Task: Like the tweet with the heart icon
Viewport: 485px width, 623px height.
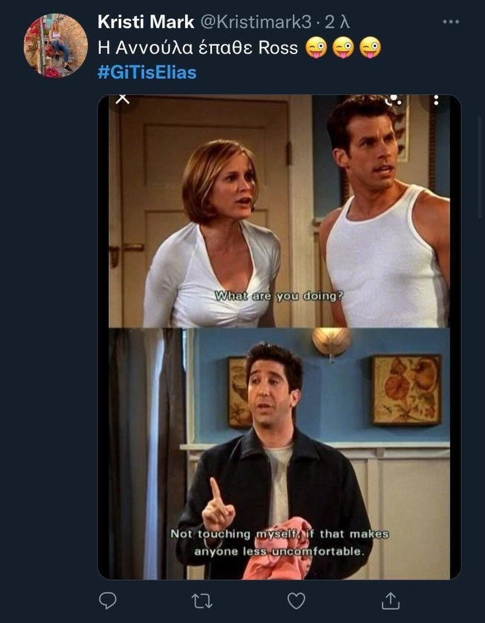Action: tap(296, 601)
